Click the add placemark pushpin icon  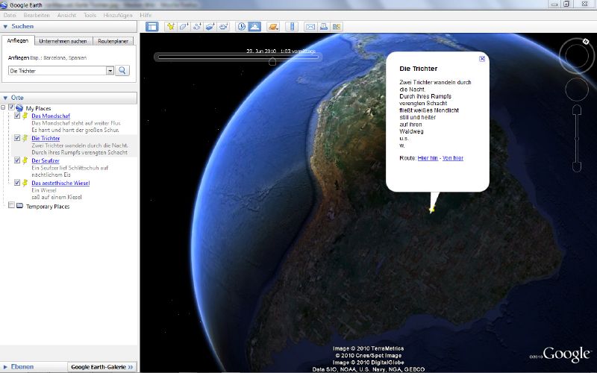[171, 26]
